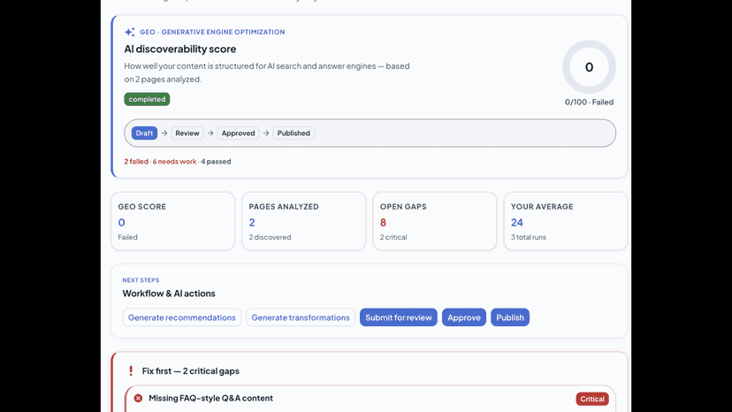Click 'GEO · GENERATIVE ENGINE OPTIMIZATION' label
This screenshot has height=412, width=732.
click(x=212, y=32)
